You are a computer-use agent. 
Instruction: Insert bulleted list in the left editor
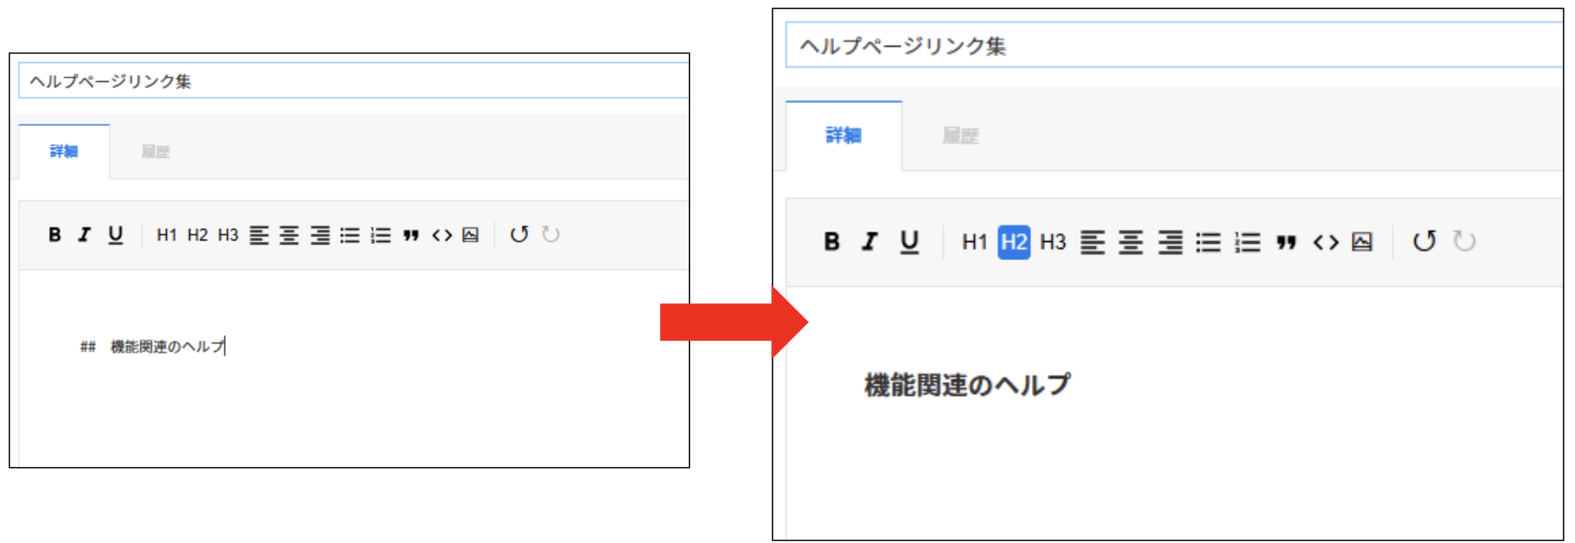tap(350, 236)
